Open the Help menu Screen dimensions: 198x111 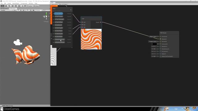point(36,3)
